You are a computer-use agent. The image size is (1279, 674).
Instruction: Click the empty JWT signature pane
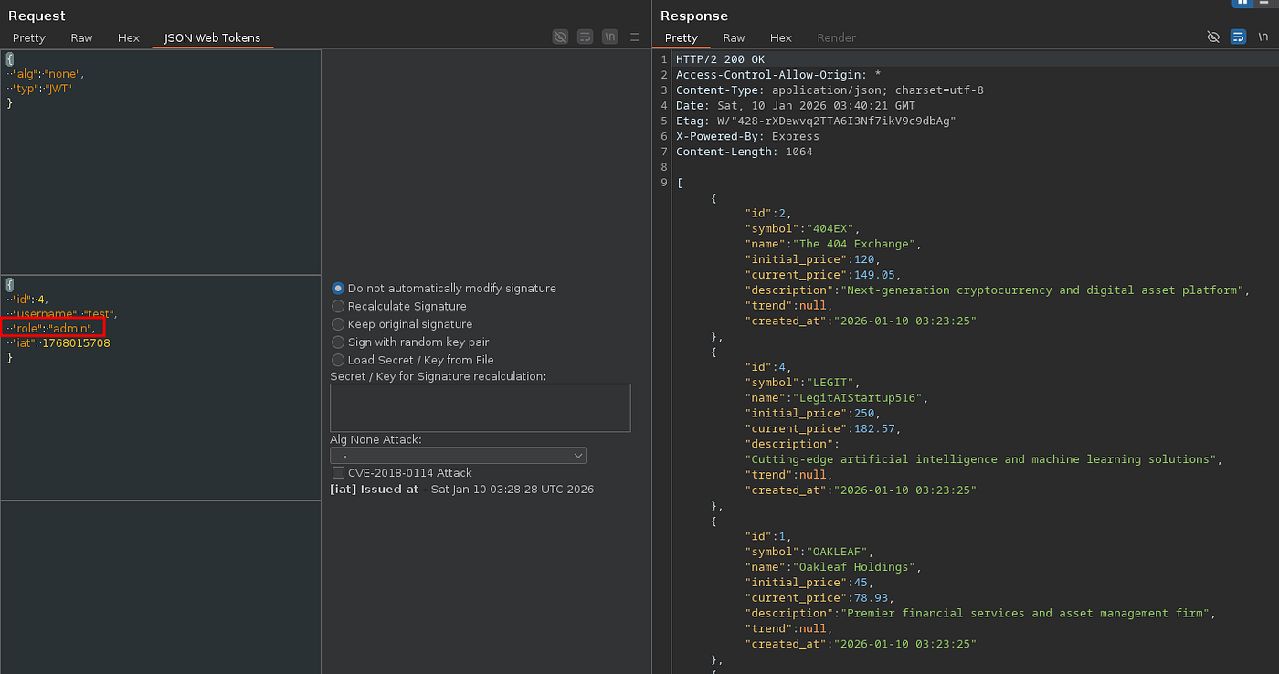(x=160, y=587)
